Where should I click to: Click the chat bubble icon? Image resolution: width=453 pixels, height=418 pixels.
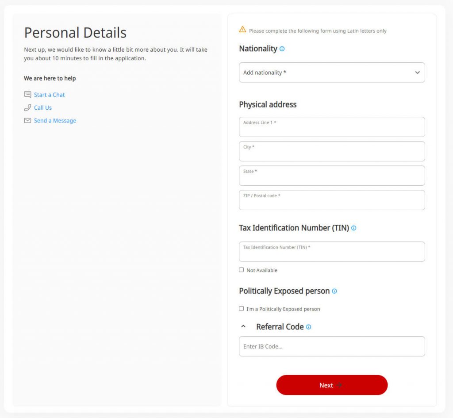coord(27,95)
